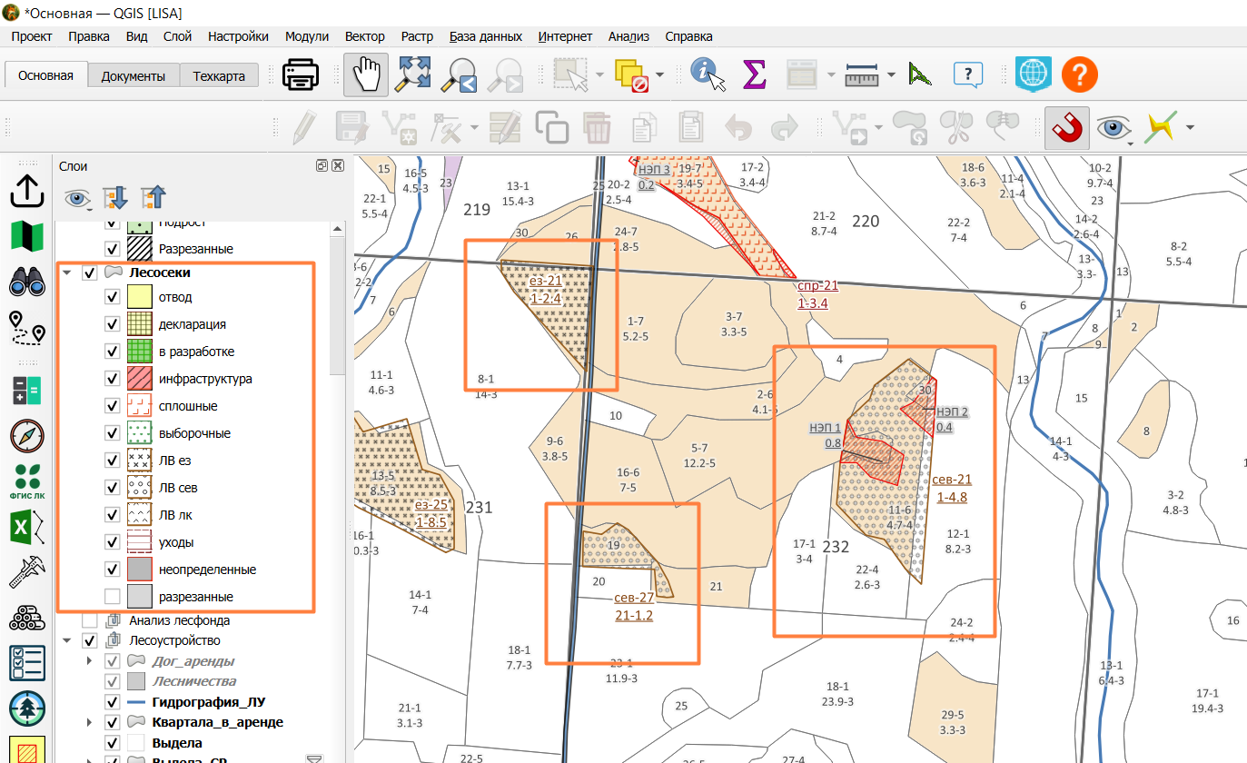Uncheck the отвод layer checkbox
1247x763 pixels.
(113, 297)
